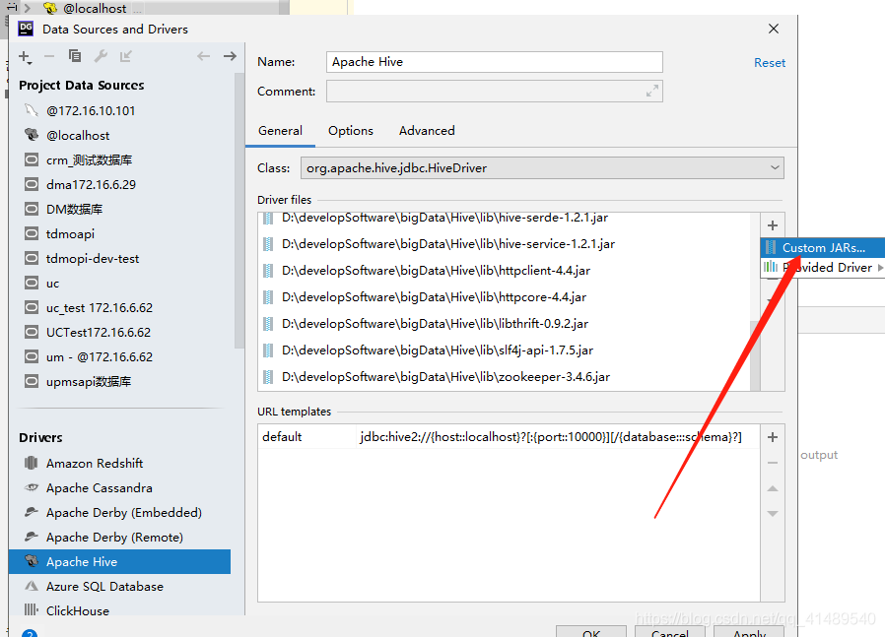Select the crm_测试数据库 data source

tap(89, 160)
